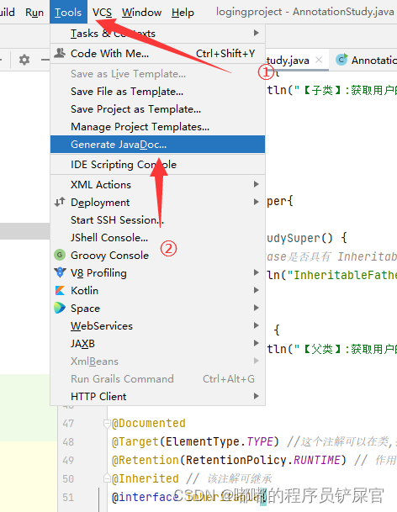Image resolution: width=397 pixels, height=512 pixels.
Task: Click the class icon on Annotation tab
Action: (341, 60)
